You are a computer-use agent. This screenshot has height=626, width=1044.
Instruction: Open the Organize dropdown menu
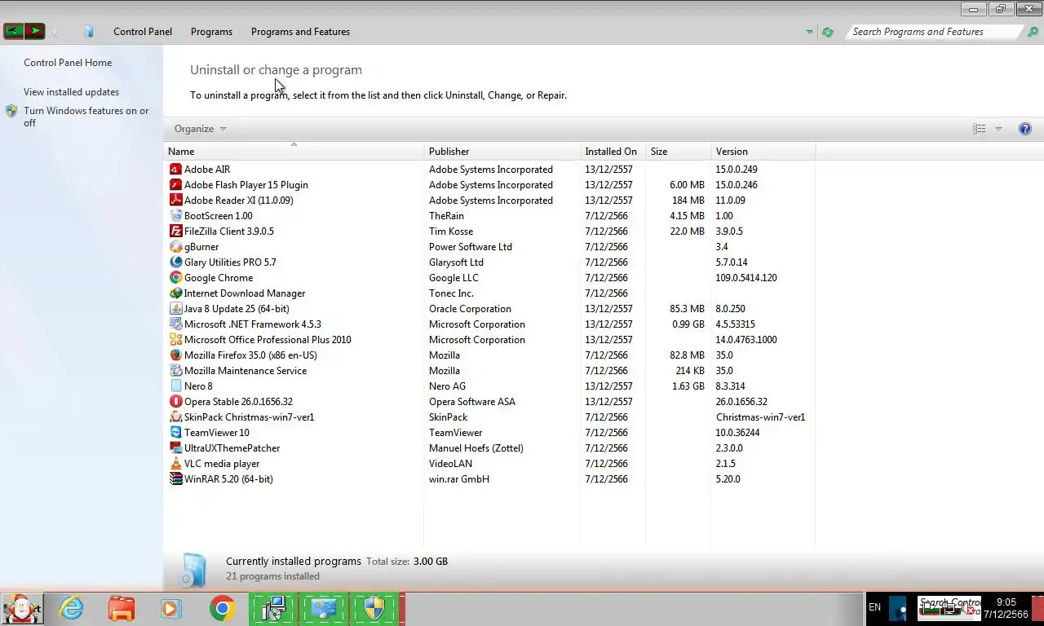pyautogui.click(x=200, y=129)
